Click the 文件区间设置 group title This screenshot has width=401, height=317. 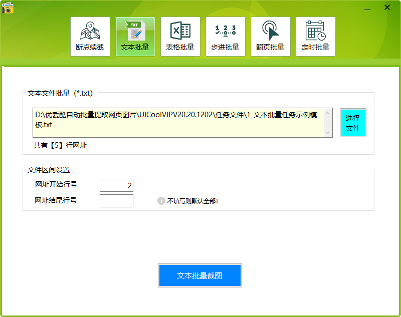tap(49, 170)
